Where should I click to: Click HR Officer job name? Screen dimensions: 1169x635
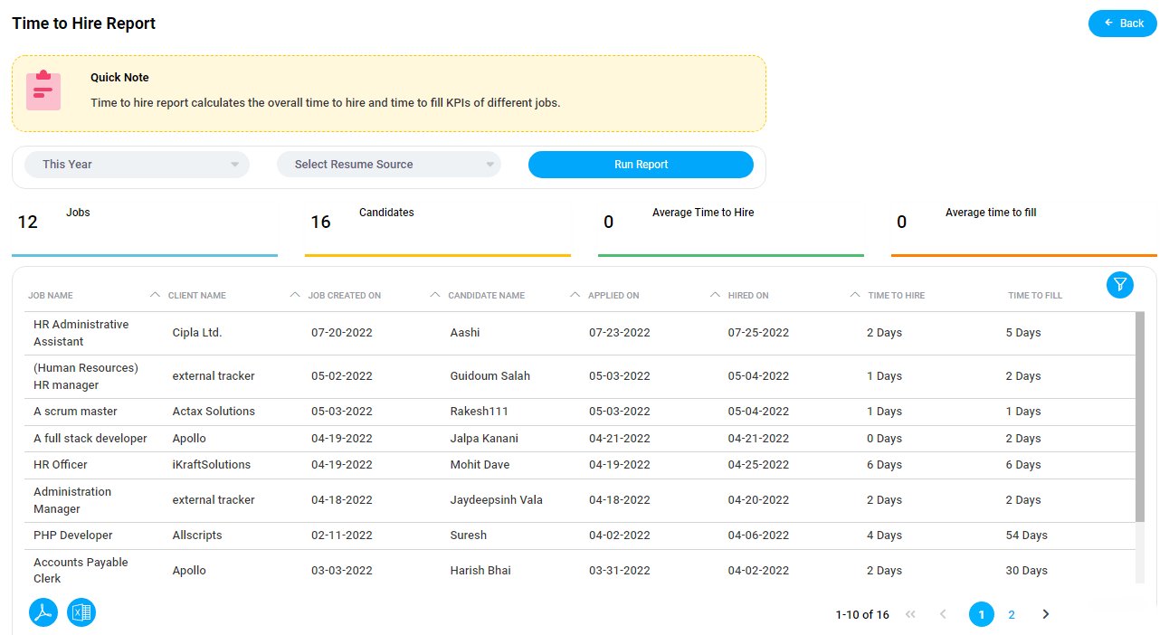tap(61, 465)
